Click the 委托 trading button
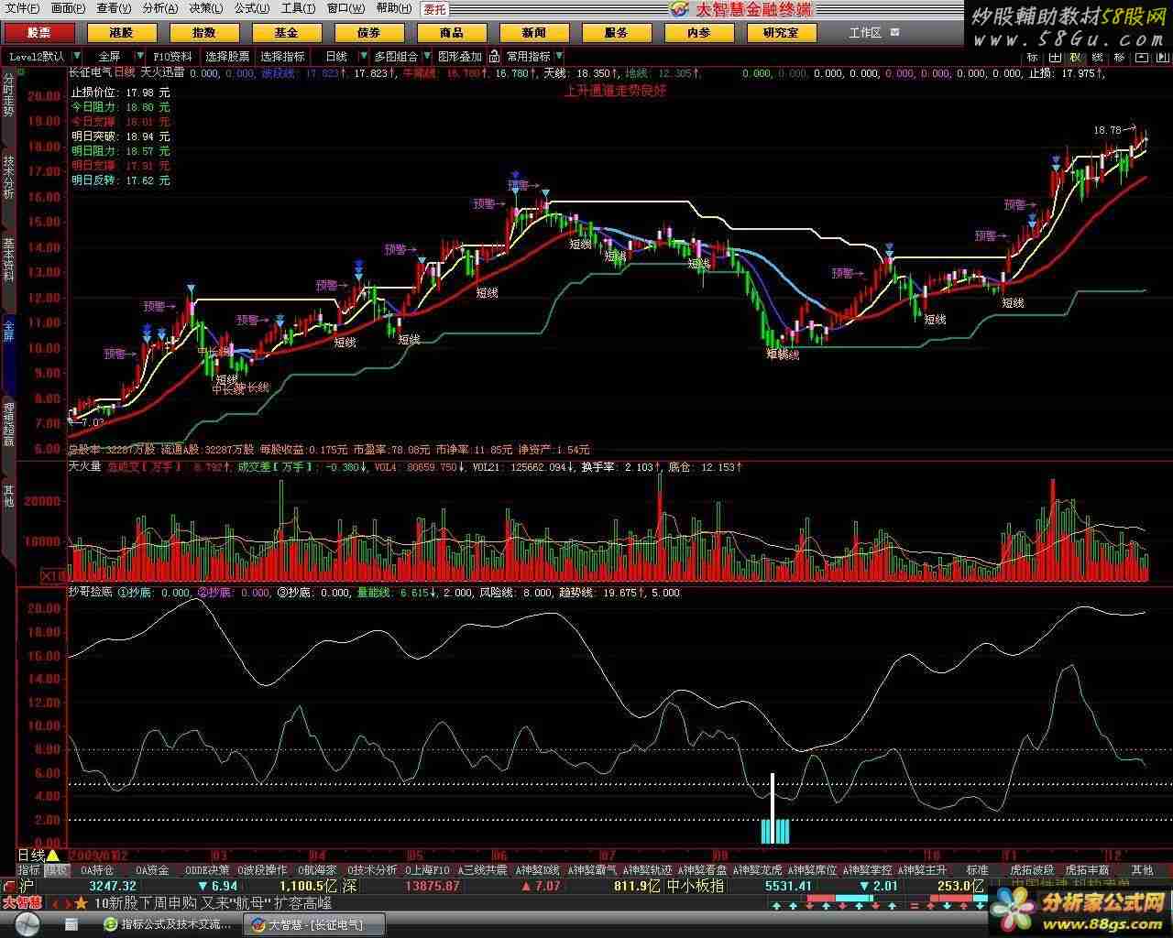 point(434,9)
